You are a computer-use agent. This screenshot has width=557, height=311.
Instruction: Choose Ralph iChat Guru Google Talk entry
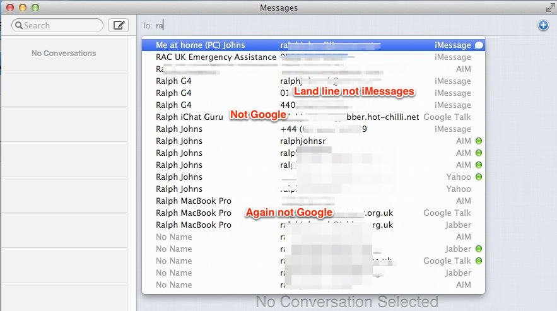pos(314,117)
